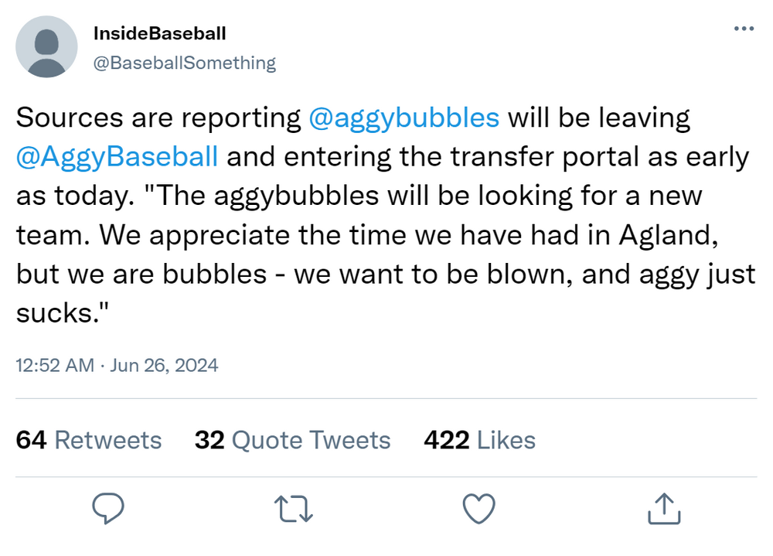This screenshot has width=773, height=556.
Task: Visit the @AggyBaseball mention link
Action: click(x=117, y=156)
